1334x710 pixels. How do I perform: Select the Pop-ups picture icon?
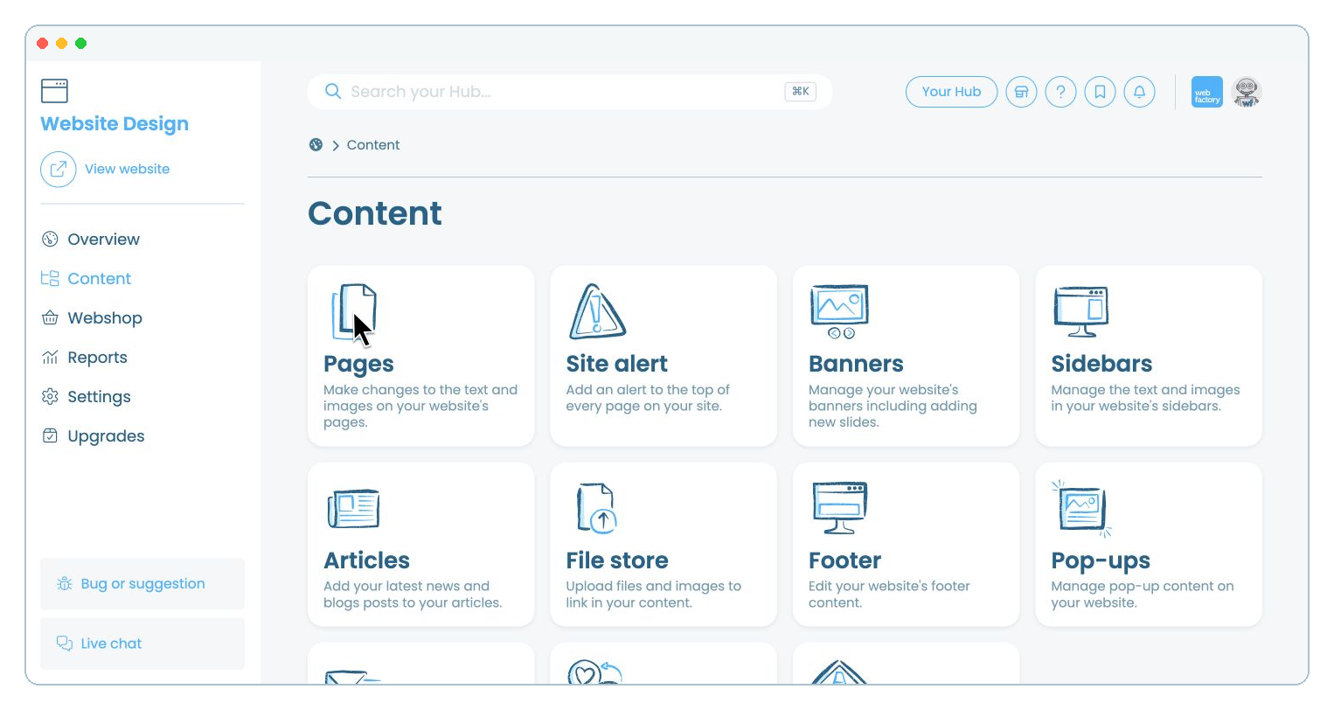(x=1081, y=508)
